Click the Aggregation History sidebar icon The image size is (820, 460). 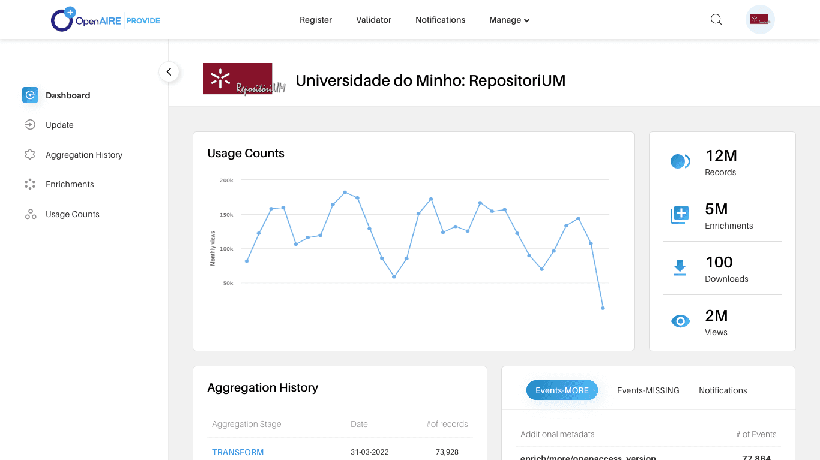click(x=30, y=155)
